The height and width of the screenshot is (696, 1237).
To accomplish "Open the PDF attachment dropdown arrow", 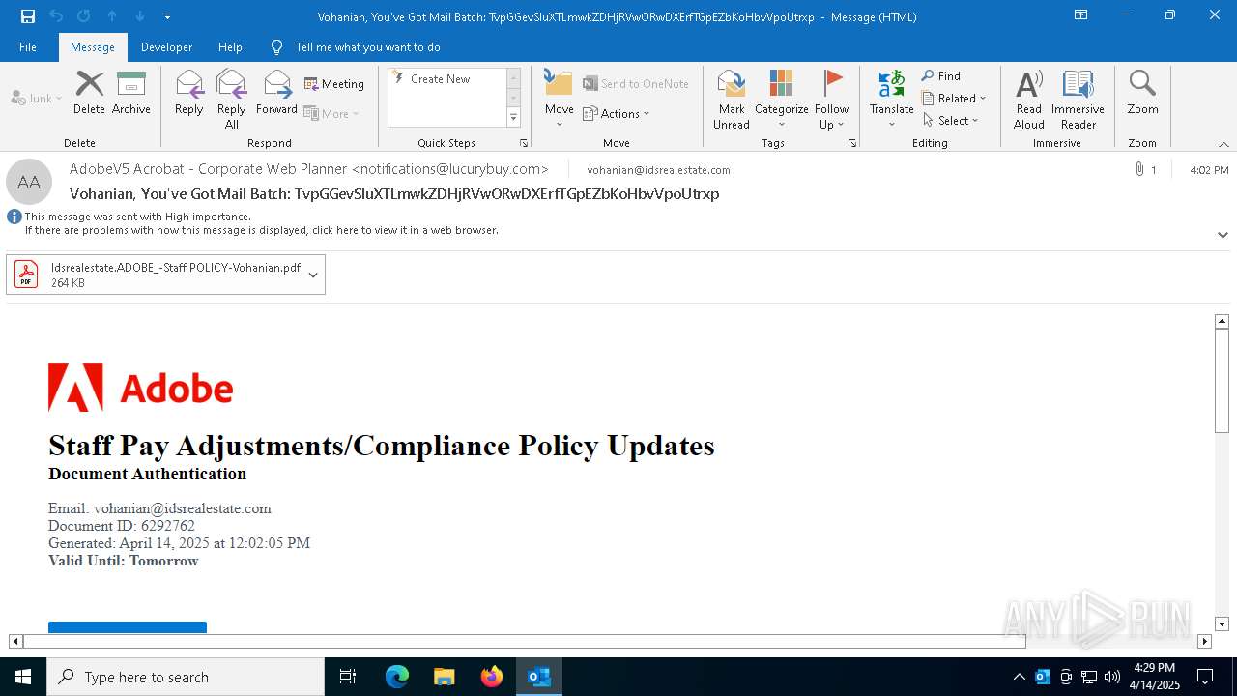I will [313, 275].
